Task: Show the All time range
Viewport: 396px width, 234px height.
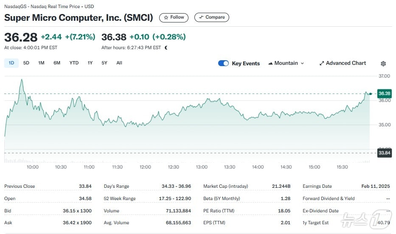Action: 119,63
